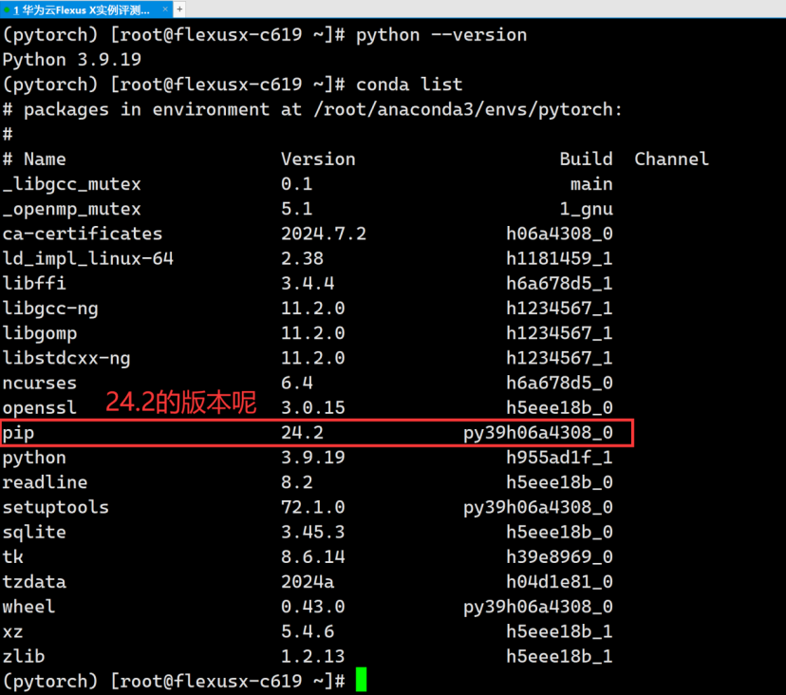Click the green connection status dot on tab

(7, 9)
